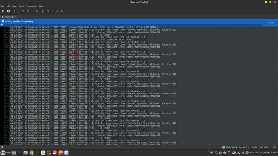The height and width of the screenshot is (156, 278).
Task: Click the clipboard tray icon
Action: (220, 153)
